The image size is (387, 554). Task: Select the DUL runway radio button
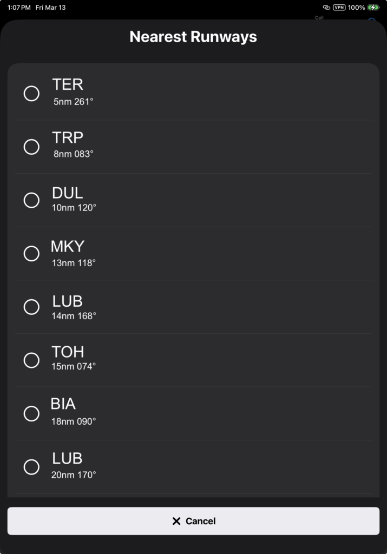31,200
